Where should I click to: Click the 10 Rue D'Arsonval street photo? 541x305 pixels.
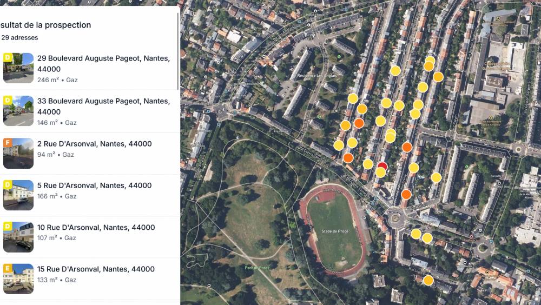(x=18, y=237)
